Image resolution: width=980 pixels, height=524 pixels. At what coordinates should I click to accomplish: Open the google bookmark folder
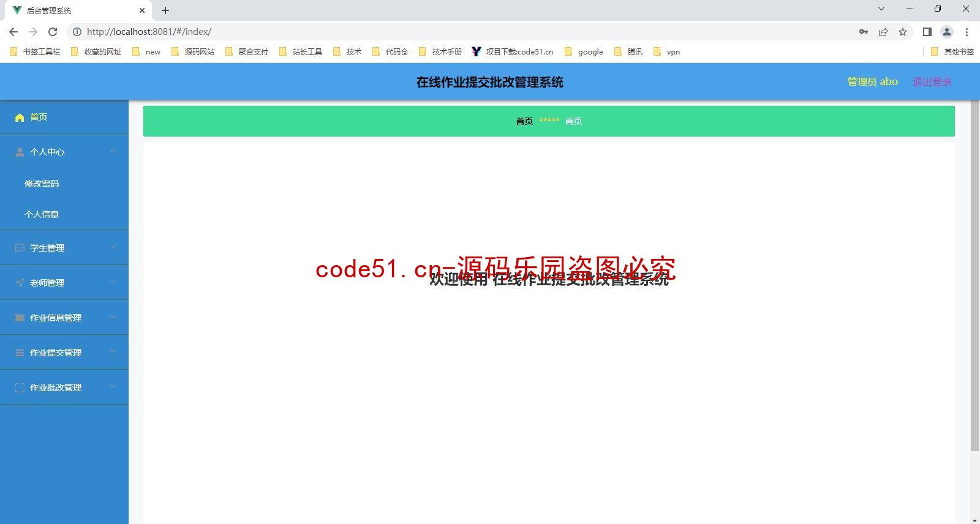[x=584, y=52]
